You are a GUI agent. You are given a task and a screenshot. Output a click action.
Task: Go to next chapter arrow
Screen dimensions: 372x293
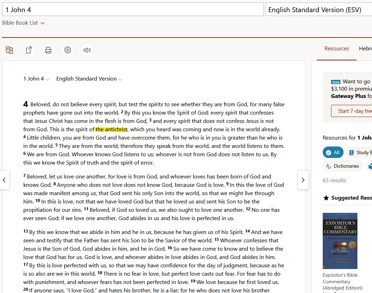(x=303, y=180)
